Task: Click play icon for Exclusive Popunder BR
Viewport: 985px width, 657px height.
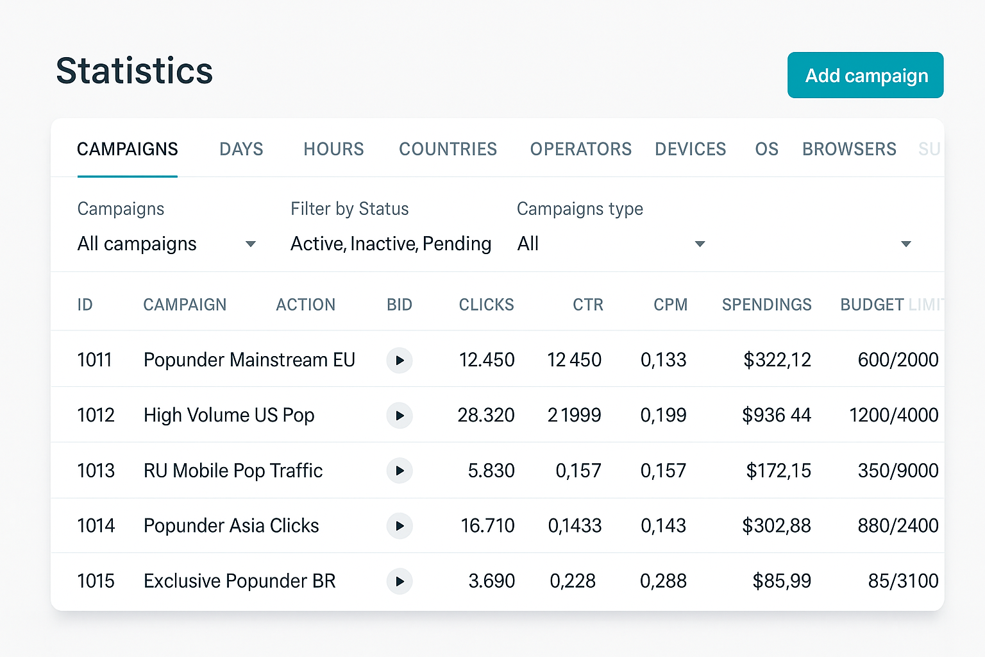Action: (x=400, y=581)
